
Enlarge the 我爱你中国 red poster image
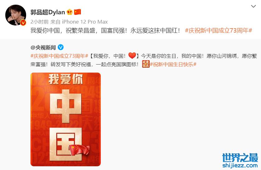[66, 119]
